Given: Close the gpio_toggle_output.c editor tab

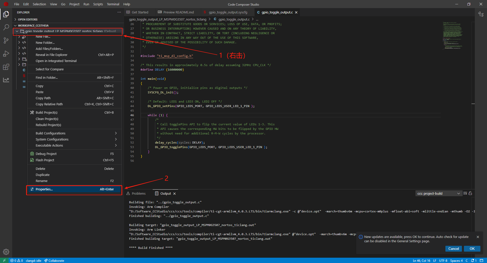Looking at the screenshot, I should [296, 12].
